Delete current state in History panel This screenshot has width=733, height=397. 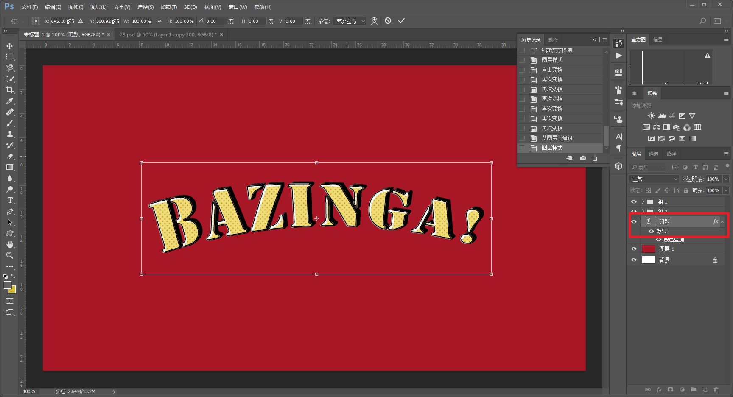coord(595,158)
